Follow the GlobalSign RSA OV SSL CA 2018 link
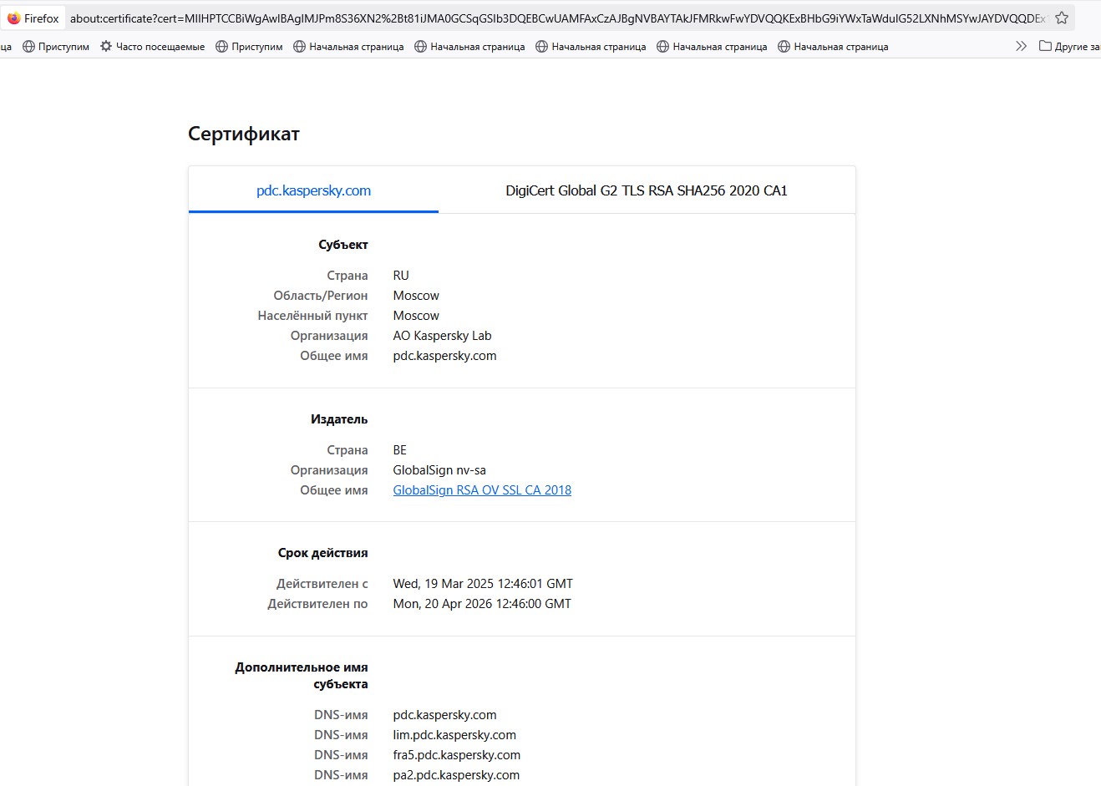The height and width of the screenshot is (786, 1101). tap(482, 490)
